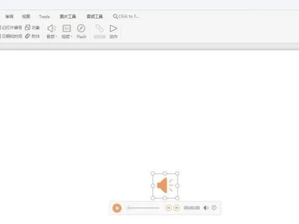Click the audio progress slider track
Image resolution: width=299 pixels, height=224 pixels.
143,208
